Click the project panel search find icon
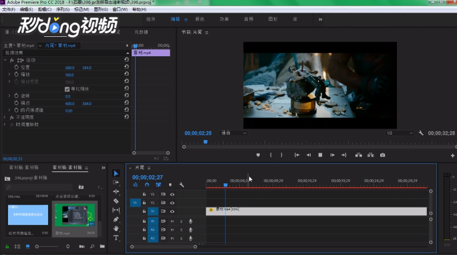The image size is (457, 255). [92, 246]
